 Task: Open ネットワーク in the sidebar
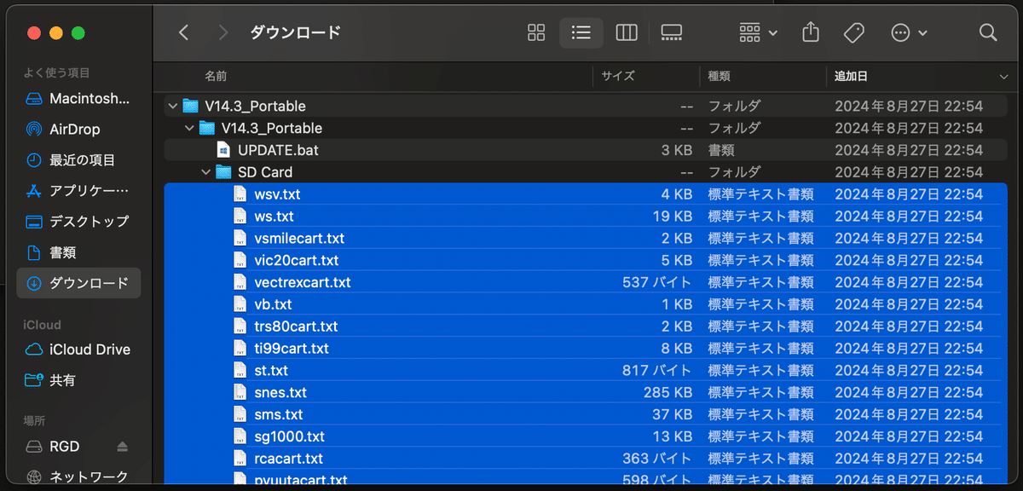(78, 477)
